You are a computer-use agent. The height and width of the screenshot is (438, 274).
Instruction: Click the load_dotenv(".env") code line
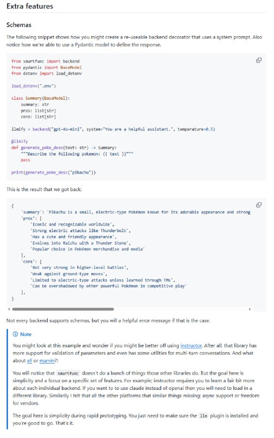pos(33,86)
